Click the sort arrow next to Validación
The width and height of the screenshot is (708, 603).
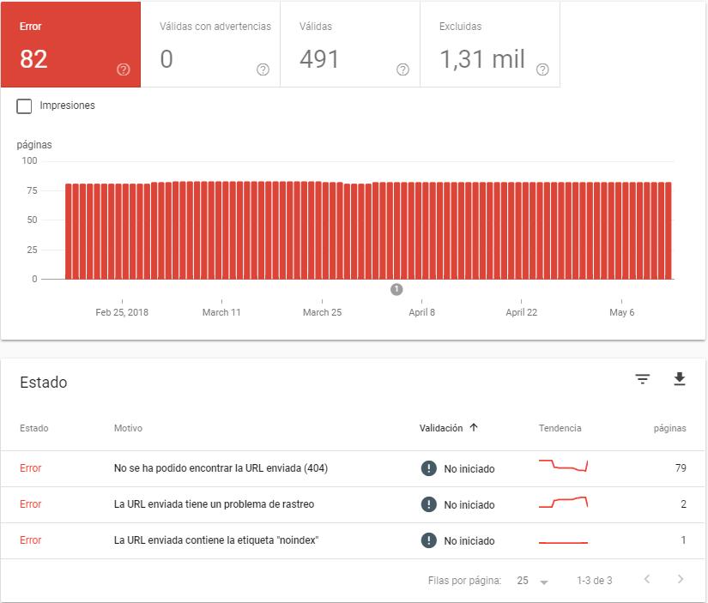coord(474,428)
